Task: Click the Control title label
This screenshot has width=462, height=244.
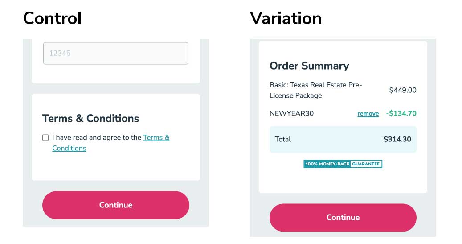Action: (52, 18)
